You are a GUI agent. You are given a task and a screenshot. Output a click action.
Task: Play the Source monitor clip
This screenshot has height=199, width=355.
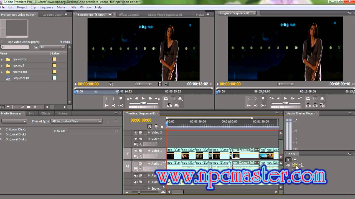coord(143,99)
